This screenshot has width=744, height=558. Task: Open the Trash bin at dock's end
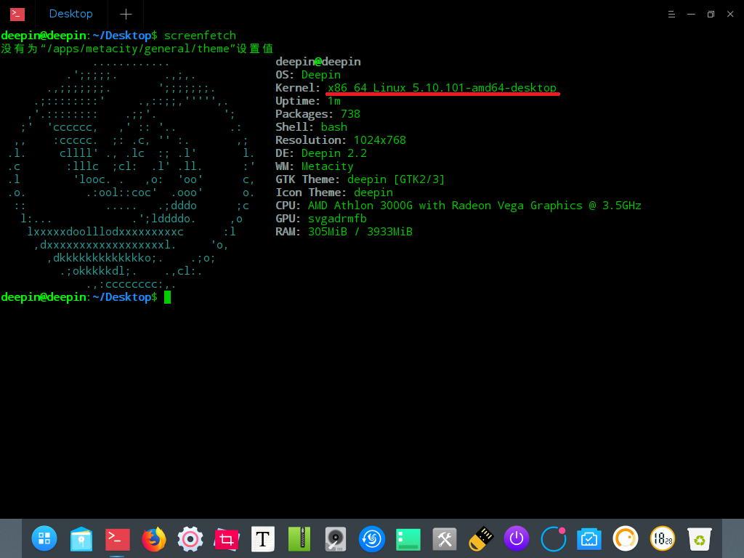(x=698, y=539)
